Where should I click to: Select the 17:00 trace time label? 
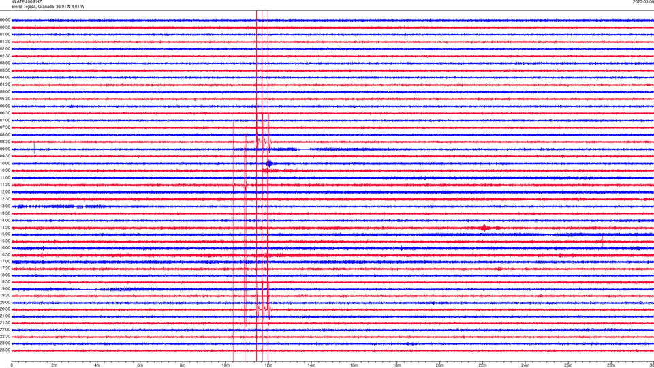[x=5, y=262]
